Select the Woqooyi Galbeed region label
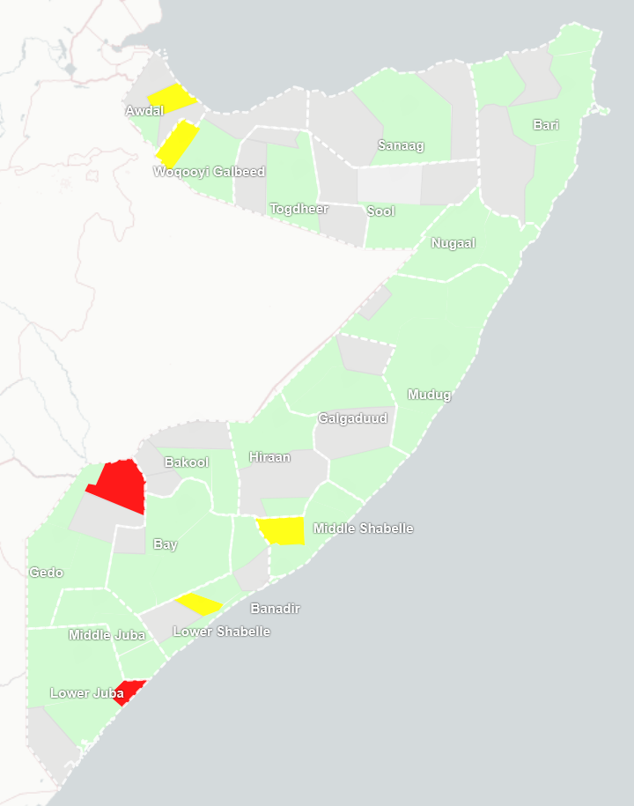Image resolution: width=634 pixels, height=806 pixels. 209,172
